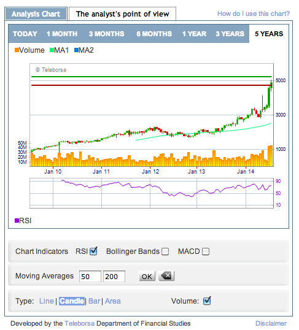Select the 1 MONTH time range
The image size is (299, 330).
point(62,34)
